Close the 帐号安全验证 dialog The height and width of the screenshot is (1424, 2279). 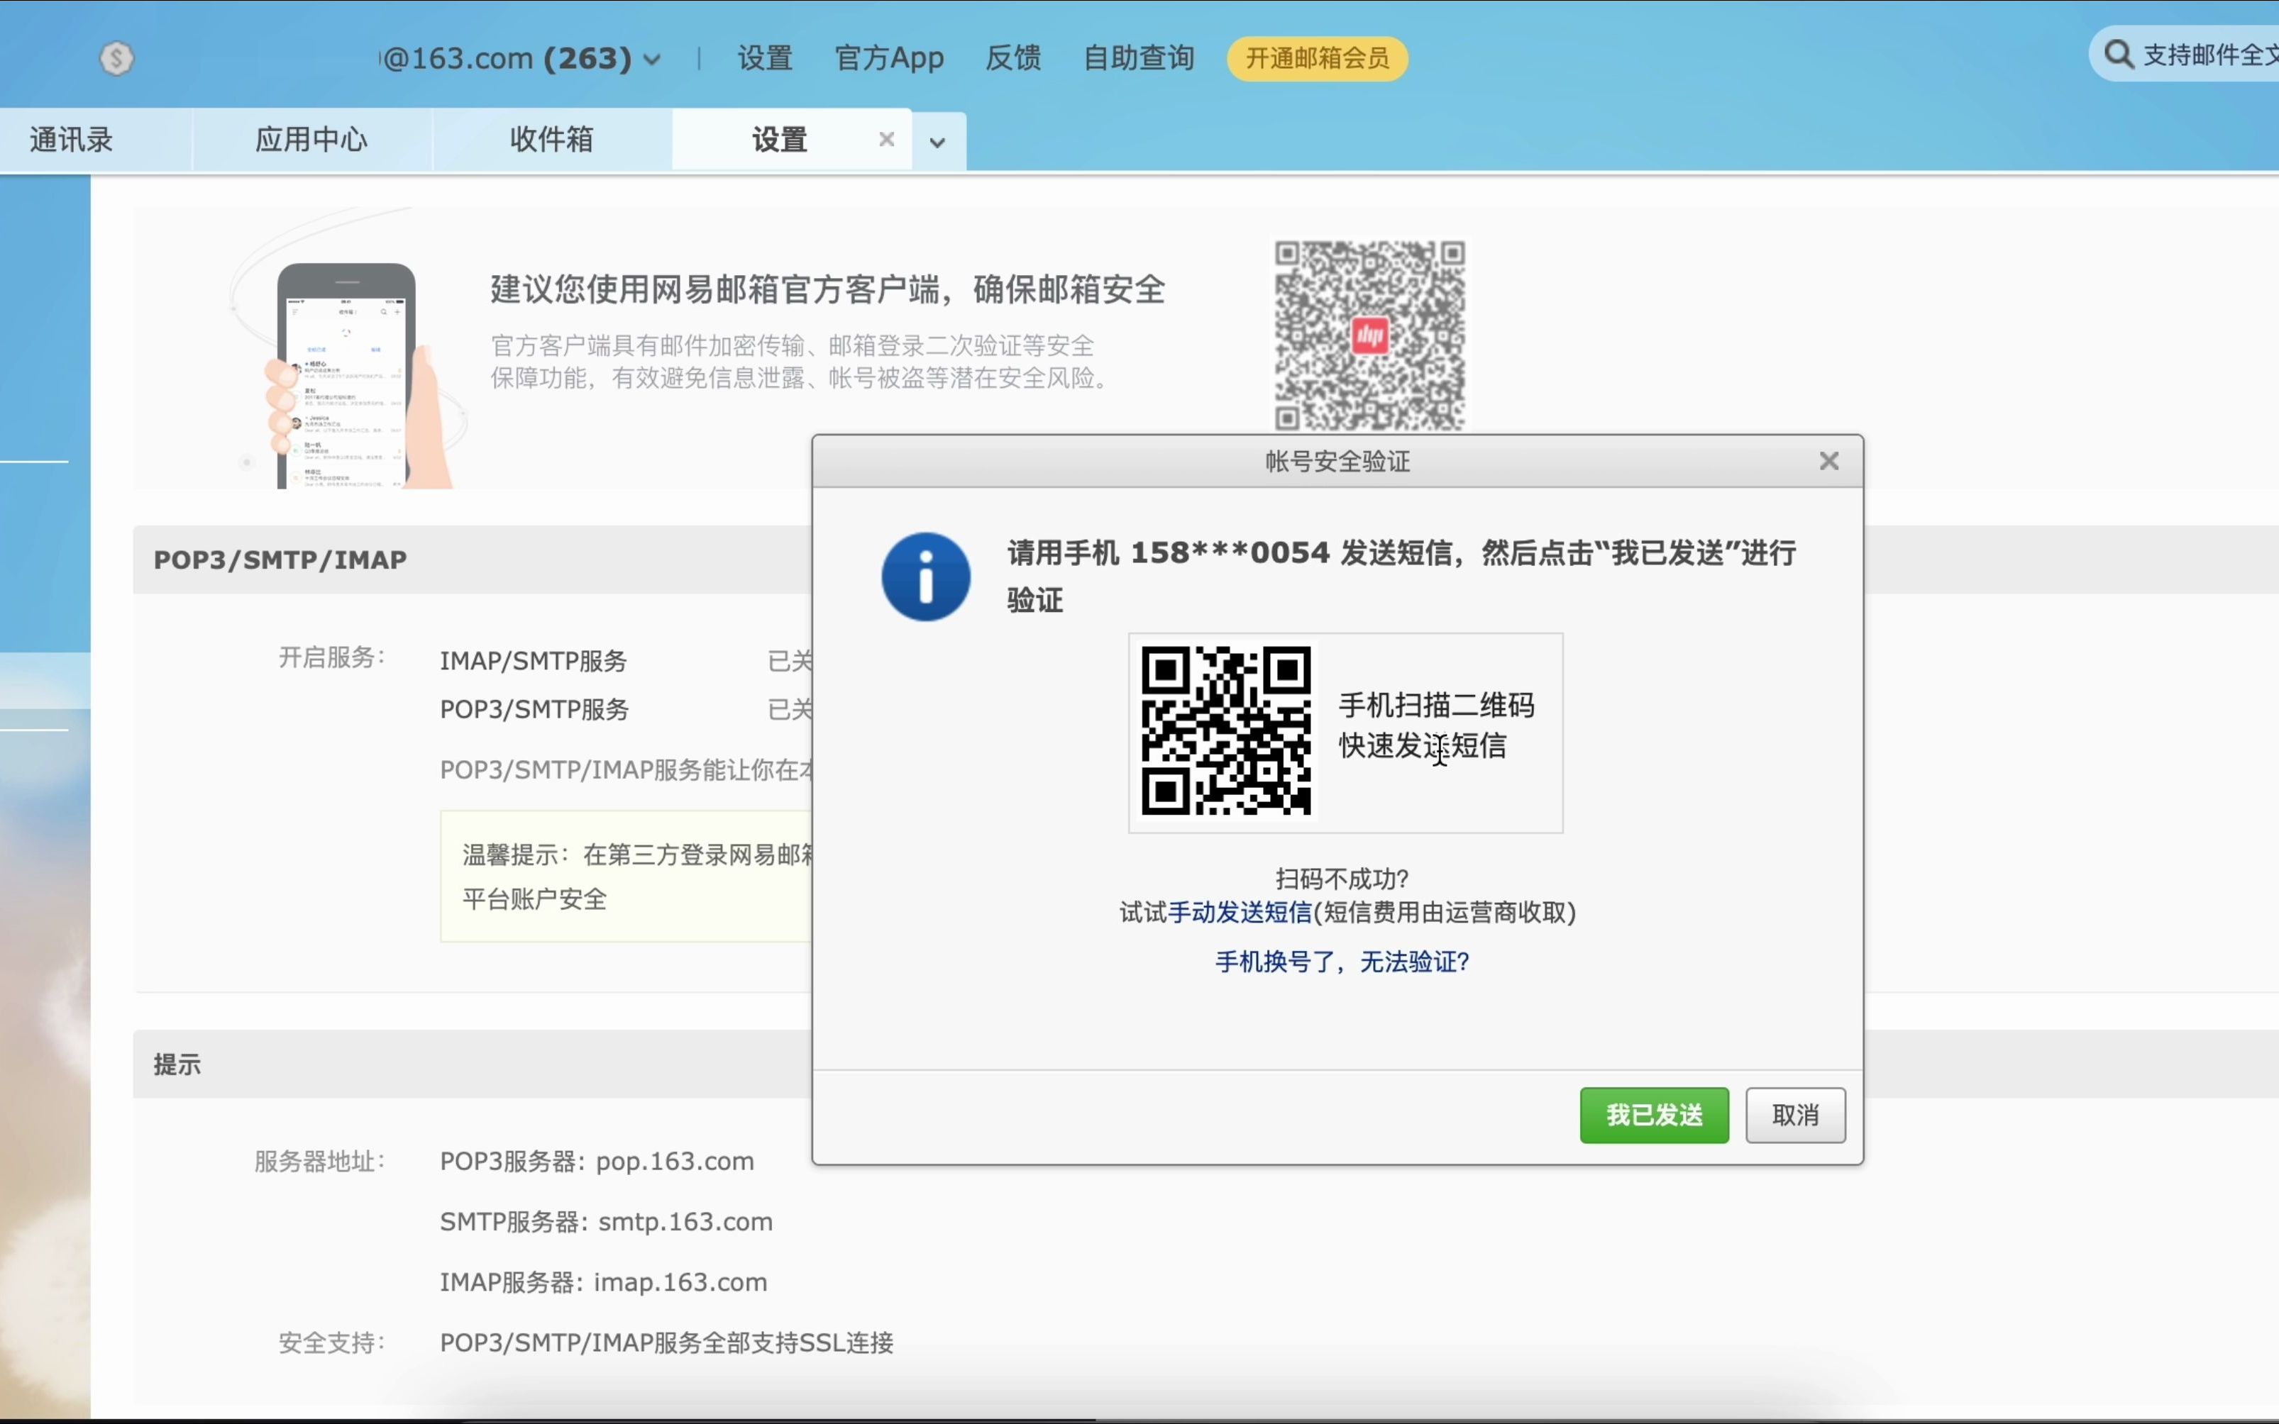pos(1828,460)
